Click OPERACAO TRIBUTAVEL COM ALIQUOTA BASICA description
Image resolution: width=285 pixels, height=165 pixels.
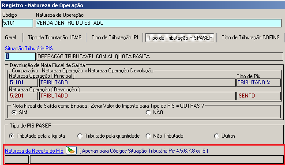(x=160, y=56)
